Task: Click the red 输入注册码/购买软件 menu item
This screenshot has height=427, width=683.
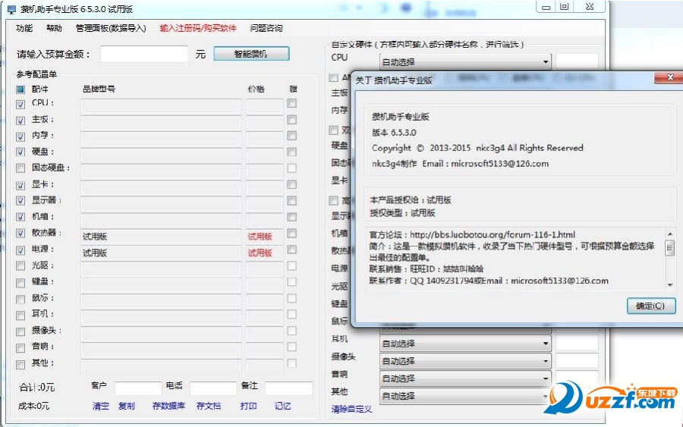Action: pos(198,28)
